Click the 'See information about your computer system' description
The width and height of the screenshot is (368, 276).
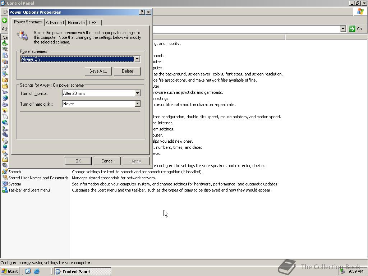[x=175, y=184]
